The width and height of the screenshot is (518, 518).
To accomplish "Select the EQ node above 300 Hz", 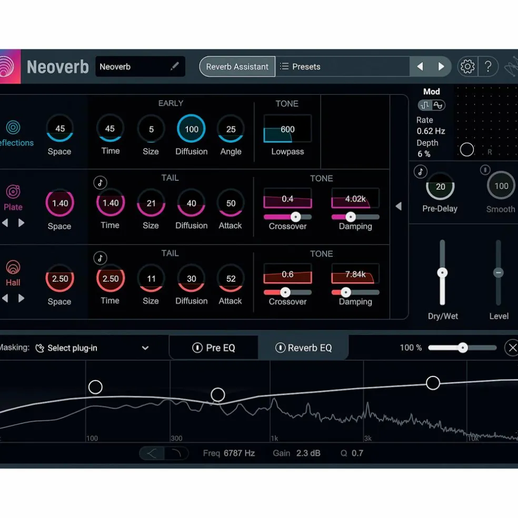I will point(218,394).
